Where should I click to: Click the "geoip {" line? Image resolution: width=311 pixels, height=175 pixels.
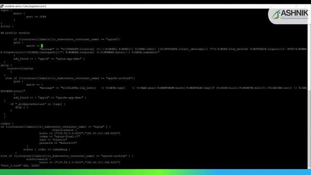click(6, 65)
